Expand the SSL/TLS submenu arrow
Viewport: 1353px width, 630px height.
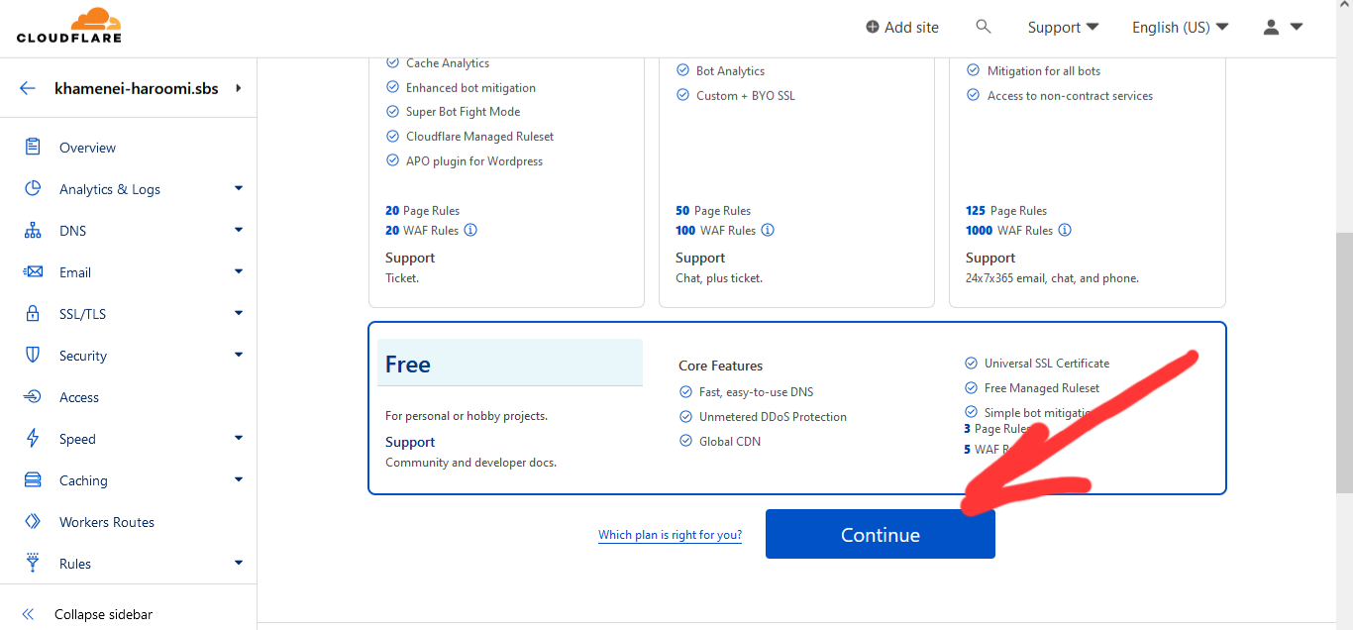click(239, 313)
